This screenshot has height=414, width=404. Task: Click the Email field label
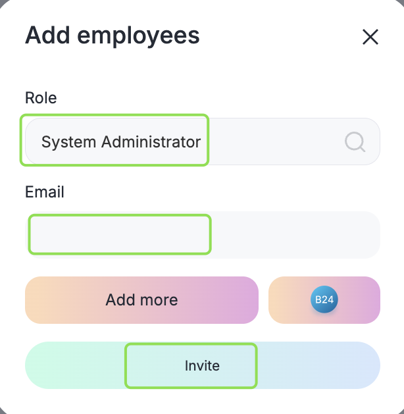coord(45,192)
